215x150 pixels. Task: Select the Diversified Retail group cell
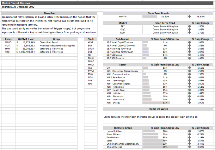[x=57, y=42]
